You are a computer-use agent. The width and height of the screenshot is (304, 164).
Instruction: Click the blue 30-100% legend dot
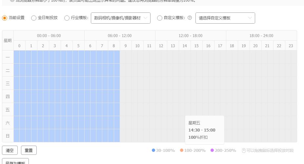153,150
